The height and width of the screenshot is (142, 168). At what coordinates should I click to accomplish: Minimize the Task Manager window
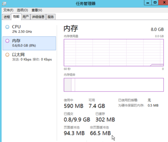tap(148, 3)
